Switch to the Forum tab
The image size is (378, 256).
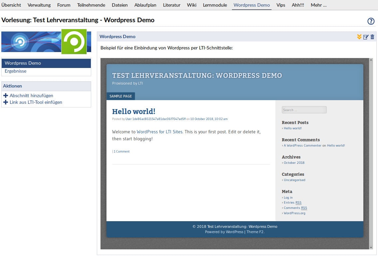(64, 5)
